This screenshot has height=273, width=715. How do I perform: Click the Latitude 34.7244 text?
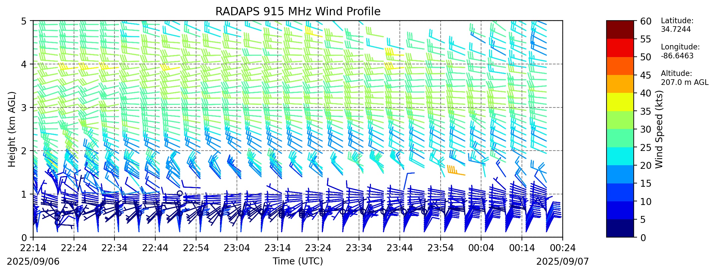click(677, 25)
